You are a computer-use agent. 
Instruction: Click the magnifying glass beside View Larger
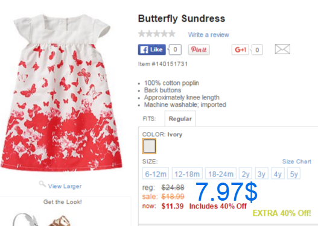(42, 184)
